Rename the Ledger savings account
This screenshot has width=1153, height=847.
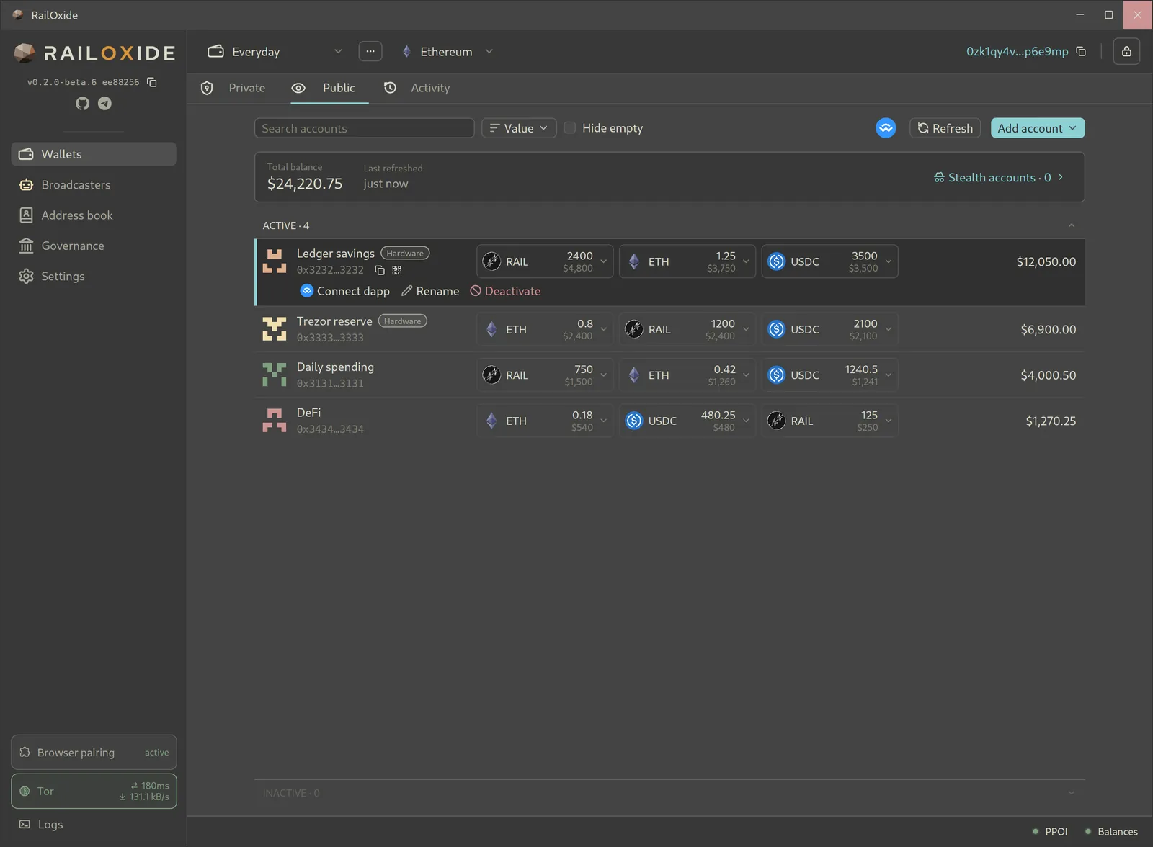pos(430,291)
